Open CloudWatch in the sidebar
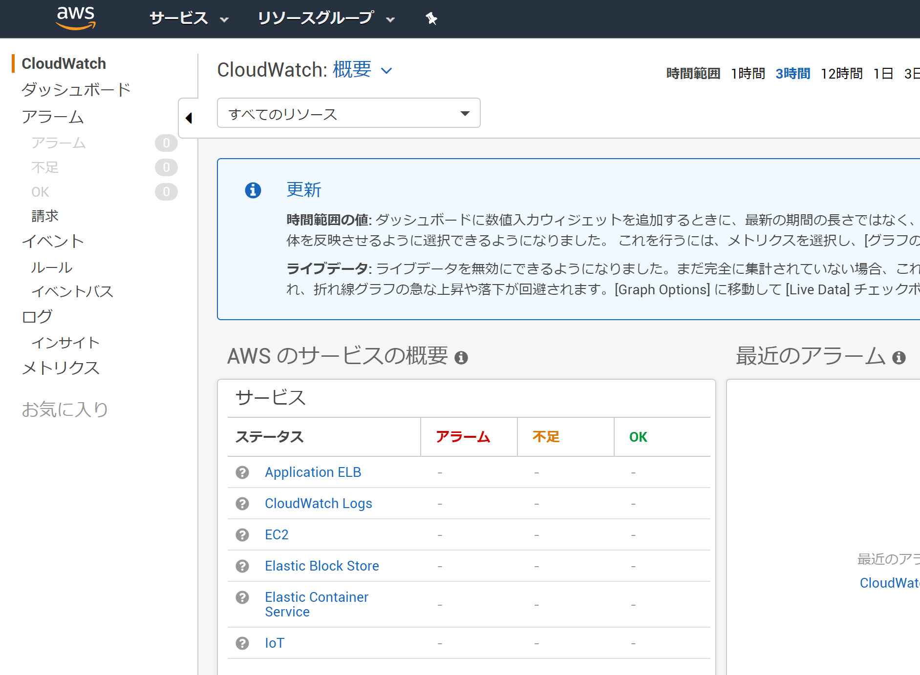 point(64,63)
